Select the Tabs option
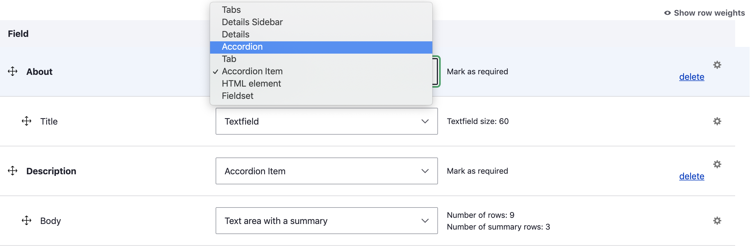753x248 pixels. tap(231, 10)
